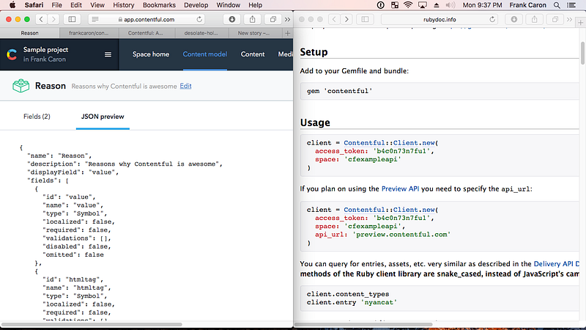Go back in the left Safari window
The width and height of the screenshot is (586, 330).
coord(41,18)
